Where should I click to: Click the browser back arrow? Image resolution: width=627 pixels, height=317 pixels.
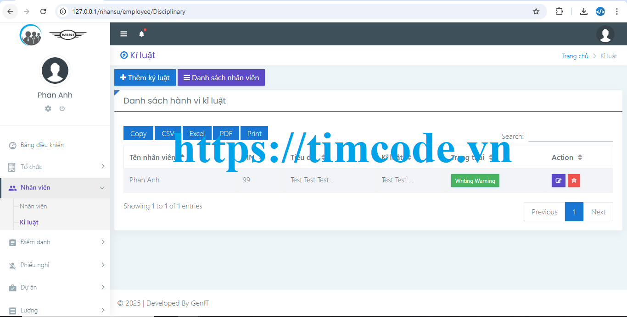10,11
